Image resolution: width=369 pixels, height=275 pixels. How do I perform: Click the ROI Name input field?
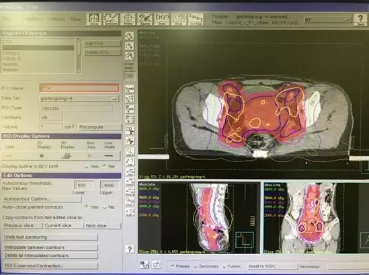click(79, 88)
